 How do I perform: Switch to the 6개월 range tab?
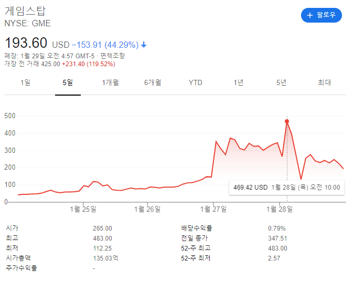point(153,82)
